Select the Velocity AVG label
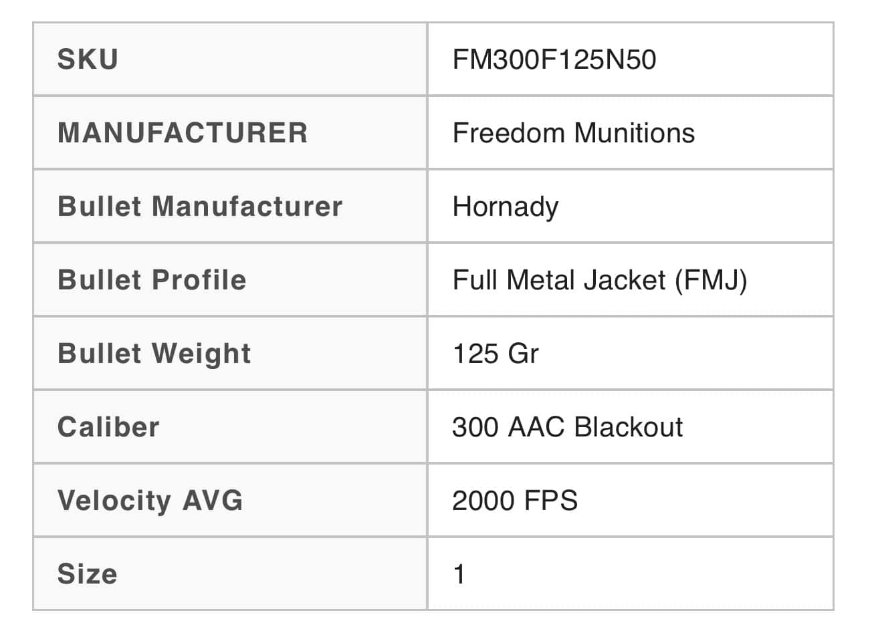 (150, 501)
